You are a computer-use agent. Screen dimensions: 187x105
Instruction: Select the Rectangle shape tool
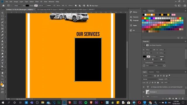click(x=2, y=70)
